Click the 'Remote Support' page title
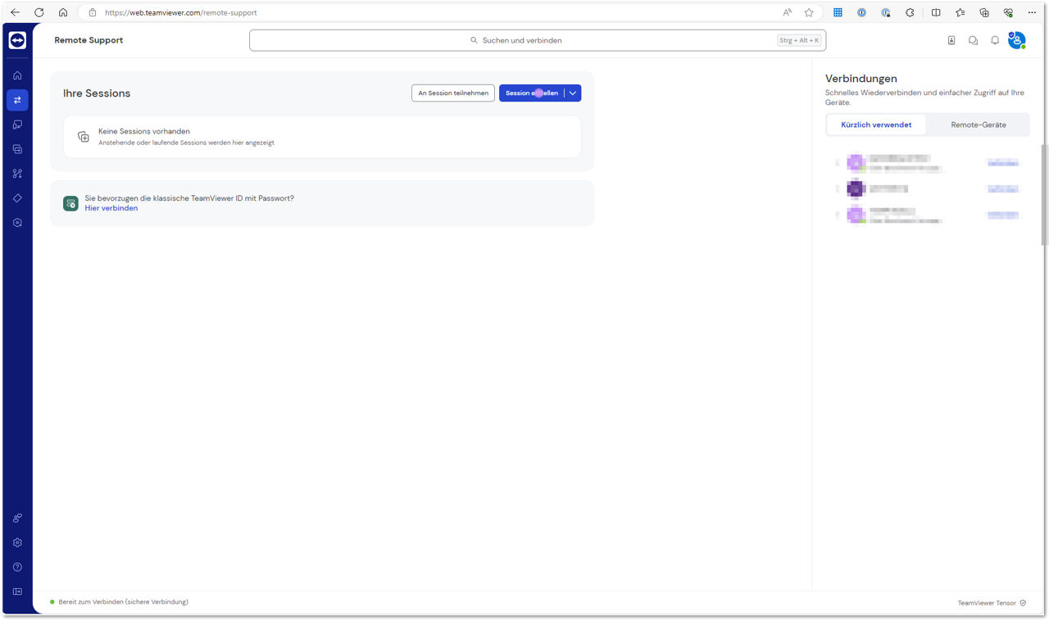This screenshot has width=1049, height=621. pyautogui.click(x=89, y=40)
